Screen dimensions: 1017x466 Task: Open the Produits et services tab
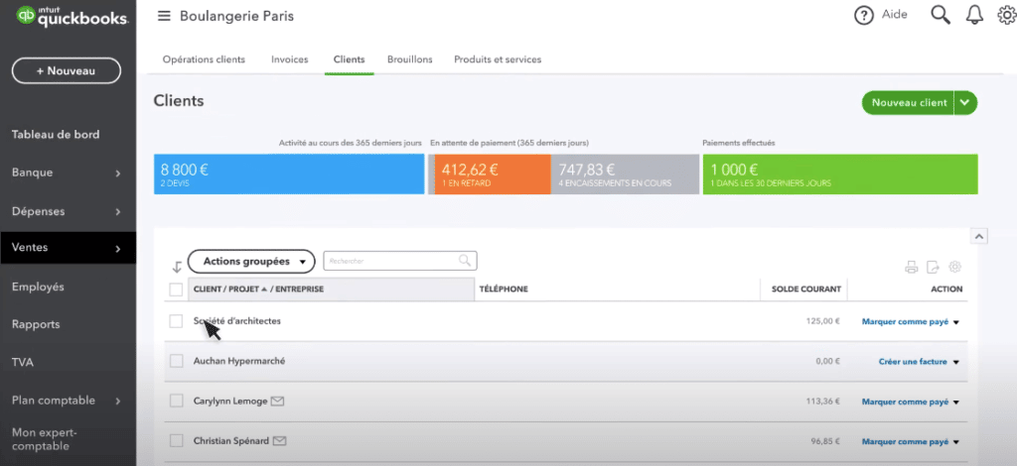498,59
